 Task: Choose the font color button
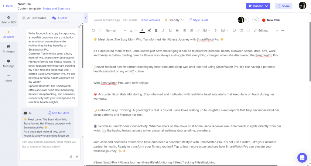[142, 31]
